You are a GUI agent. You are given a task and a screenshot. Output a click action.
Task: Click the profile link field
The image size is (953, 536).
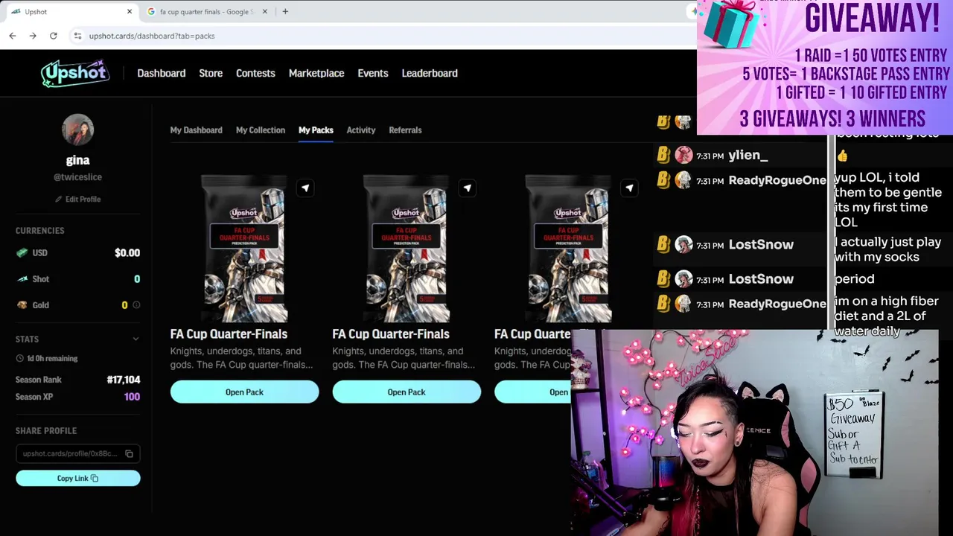[x=78, y=453]
